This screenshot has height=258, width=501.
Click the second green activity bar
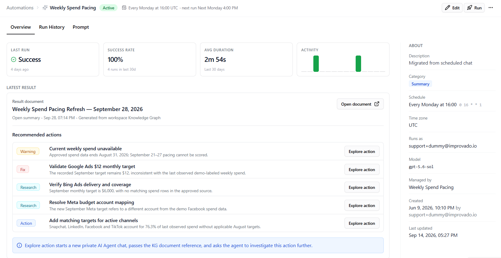pyautogui.click(x=358, y=63)
